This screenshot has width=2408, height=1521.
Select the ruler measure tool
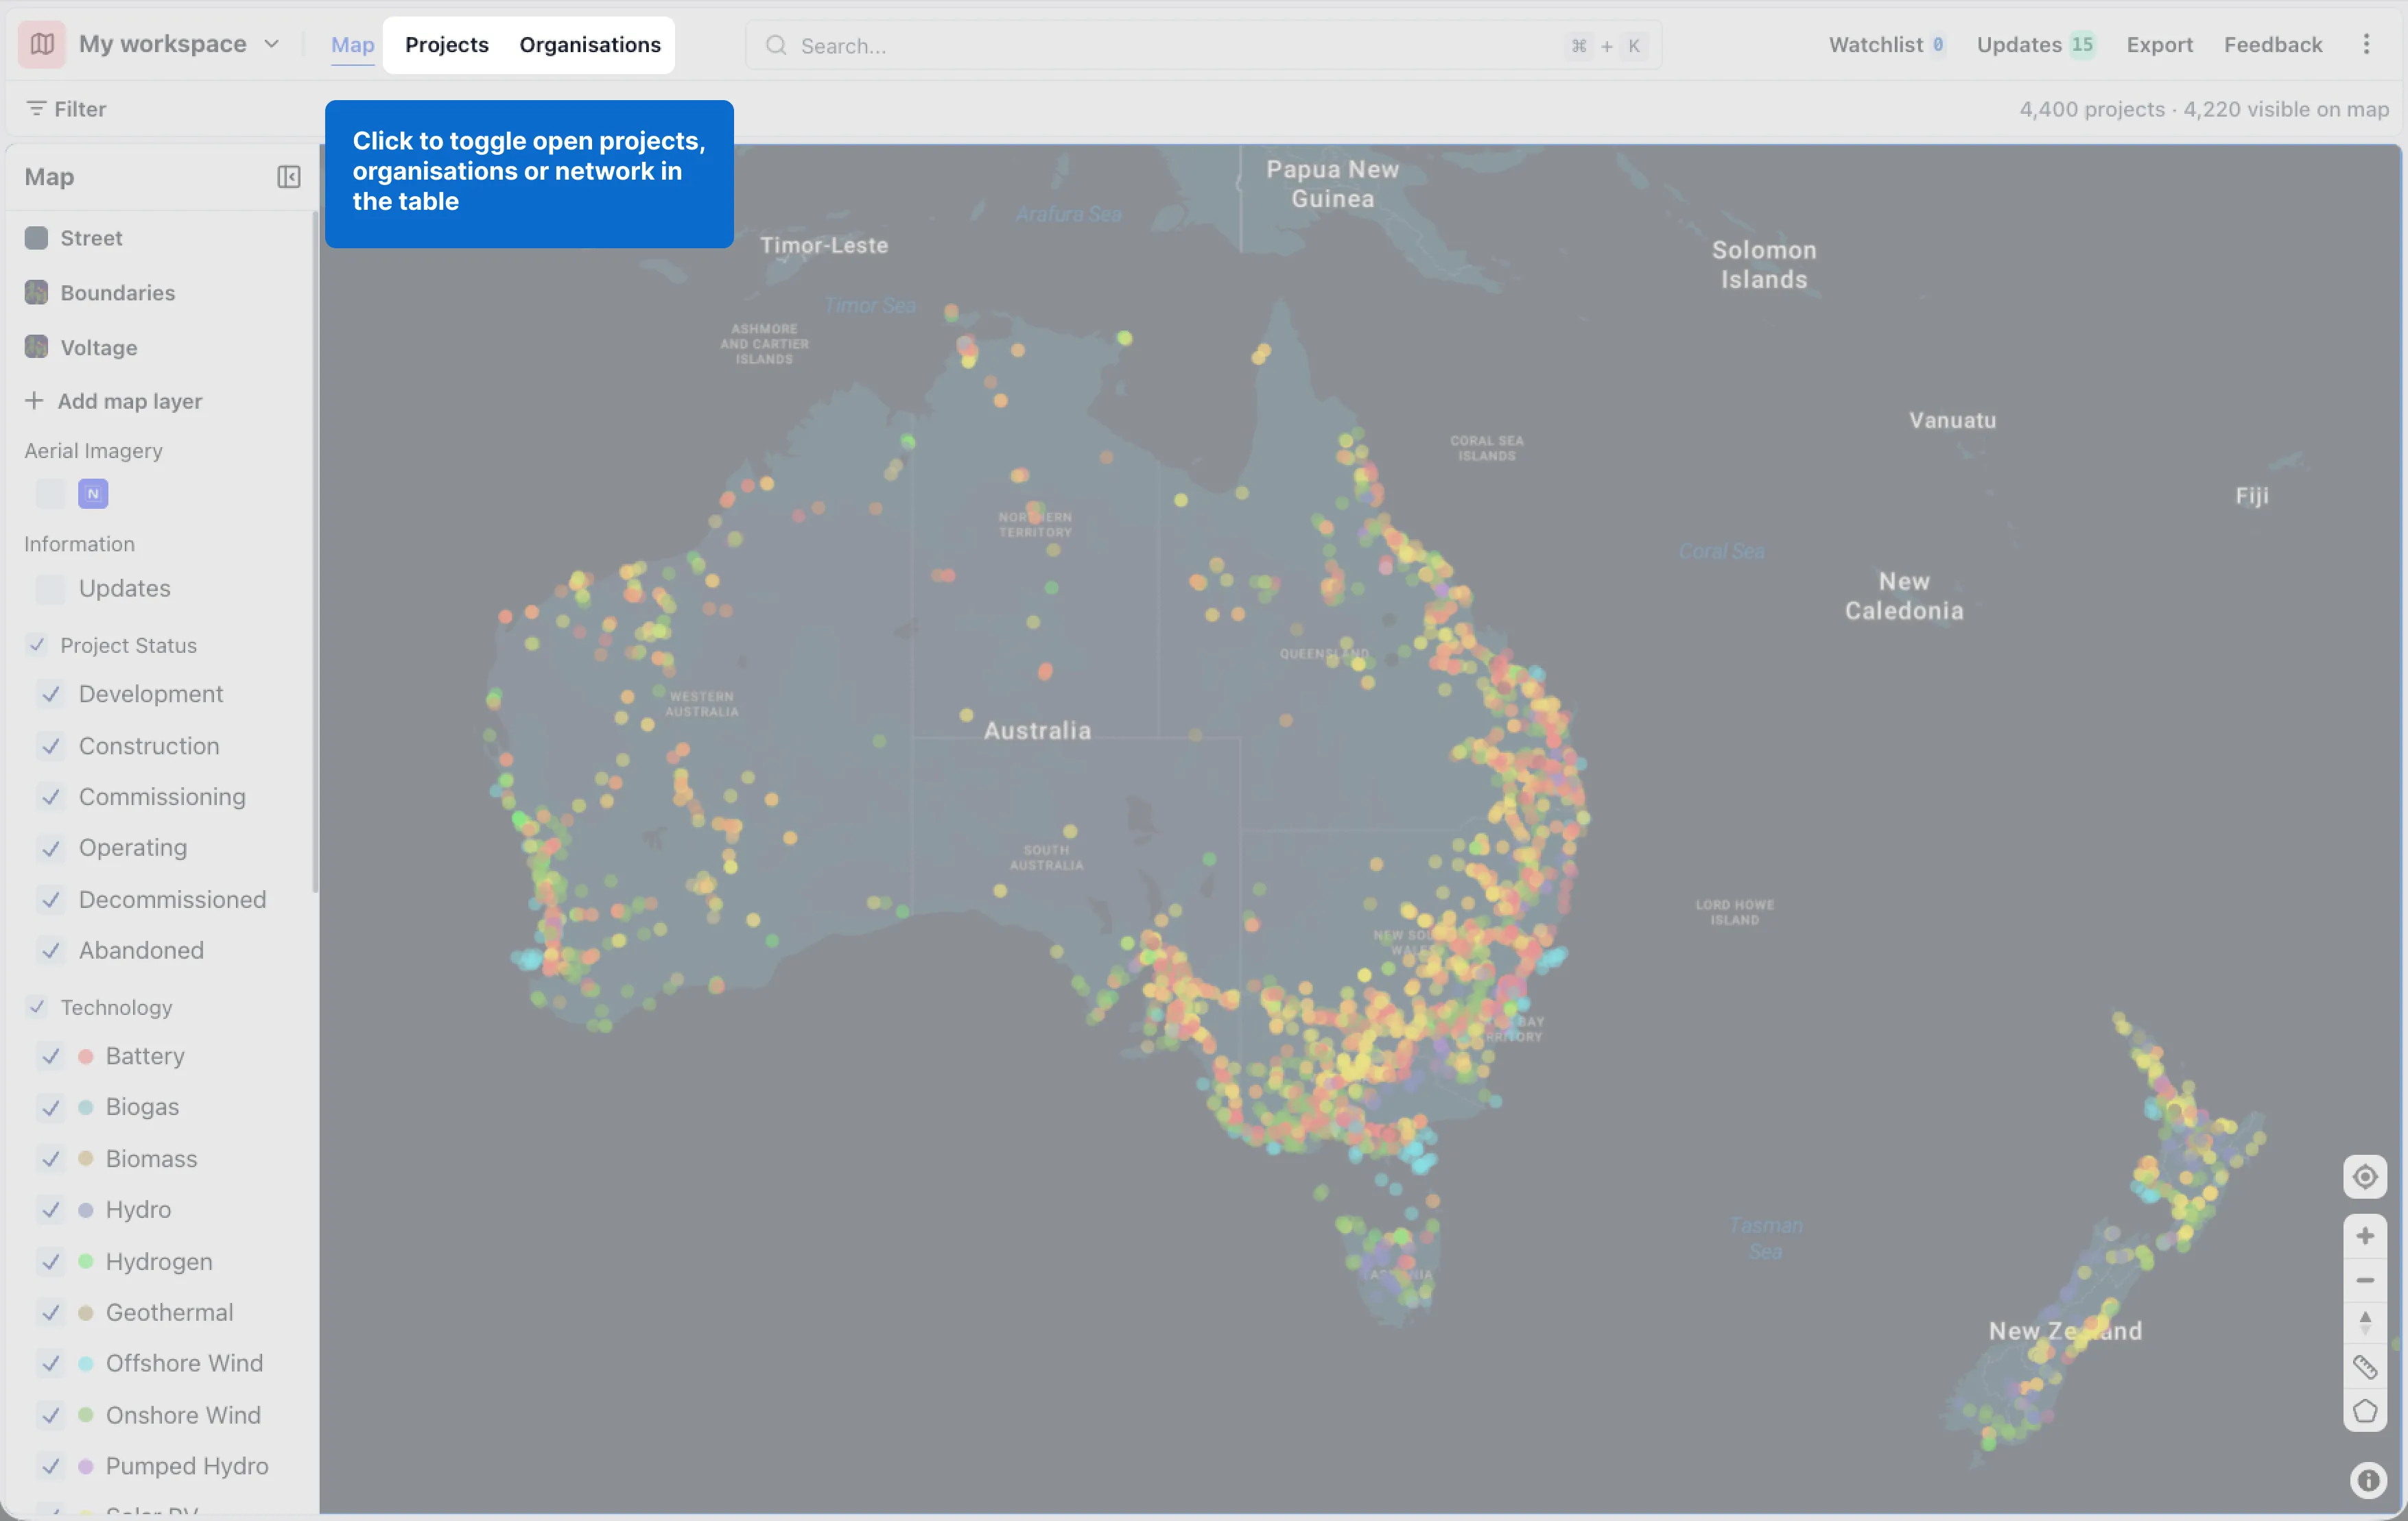click(2364, 1367)
